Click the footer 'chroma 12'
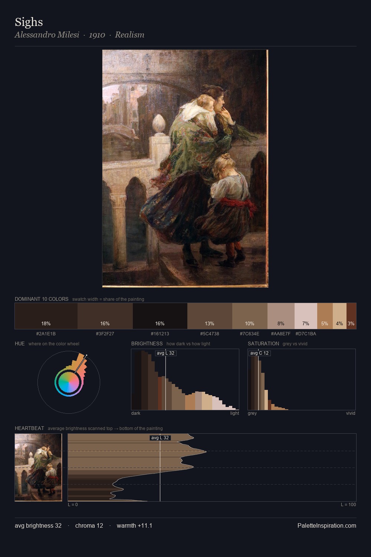Viewport: 371px width, 557px height. coord(89,526)
